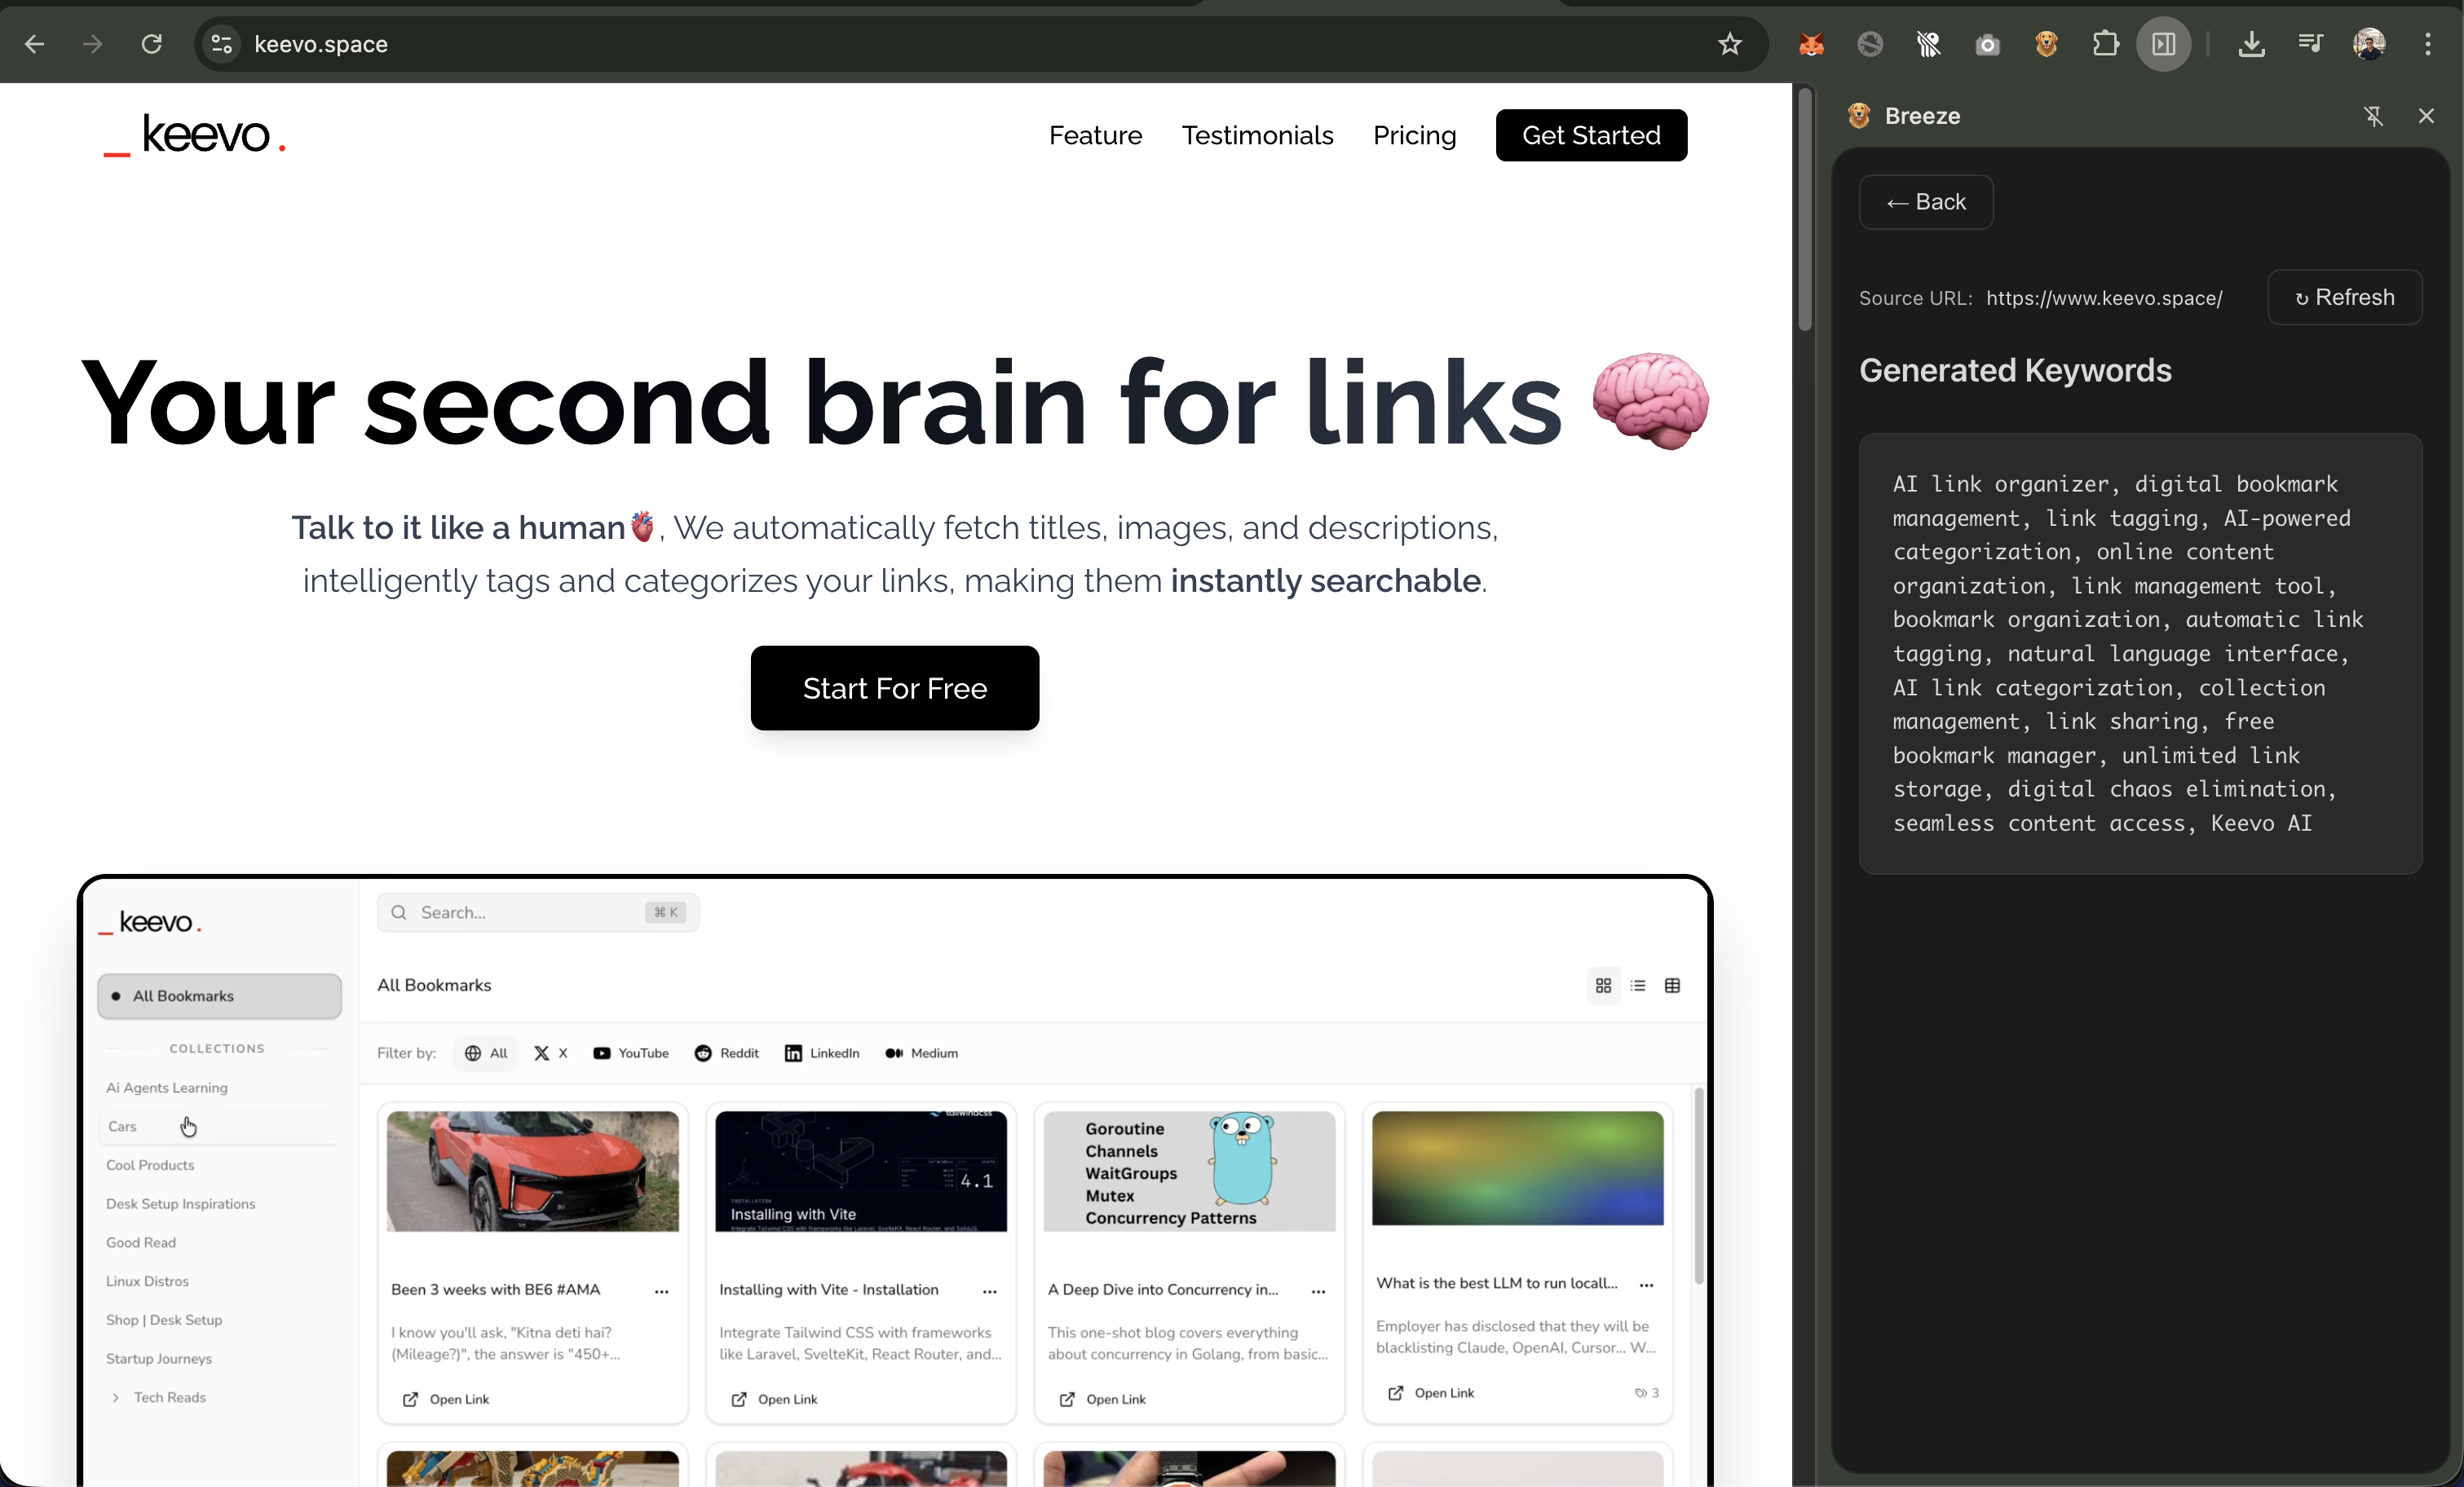Unpin the Breeze side panel
The width and height of the screenshot is (2464, 1487).
tap(2373, 116)
